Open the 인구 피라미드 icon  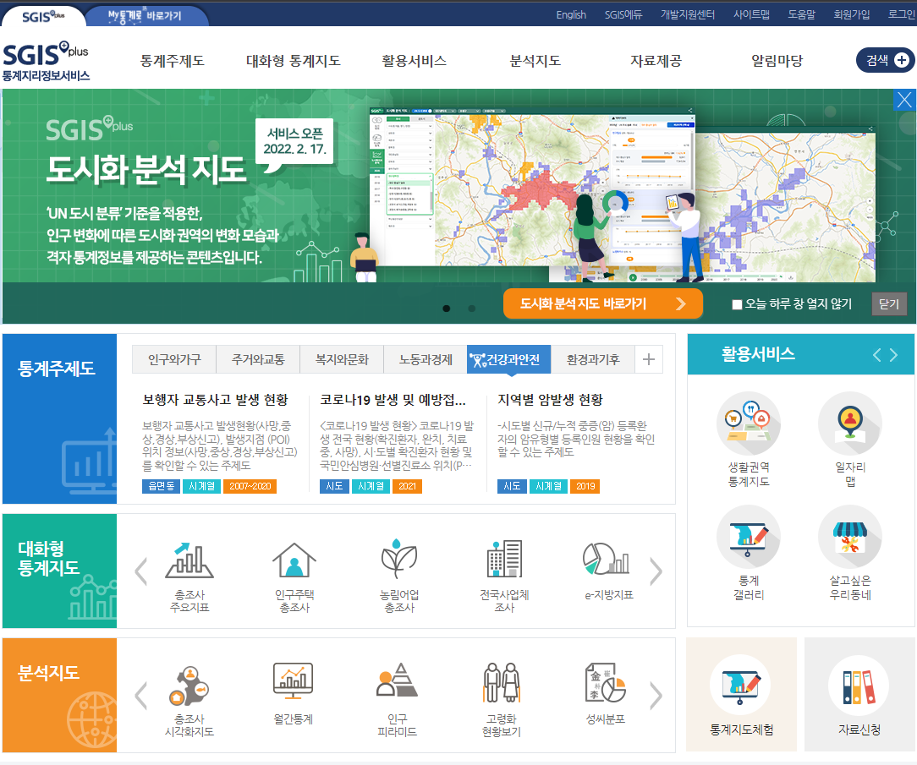coord(397,680)
